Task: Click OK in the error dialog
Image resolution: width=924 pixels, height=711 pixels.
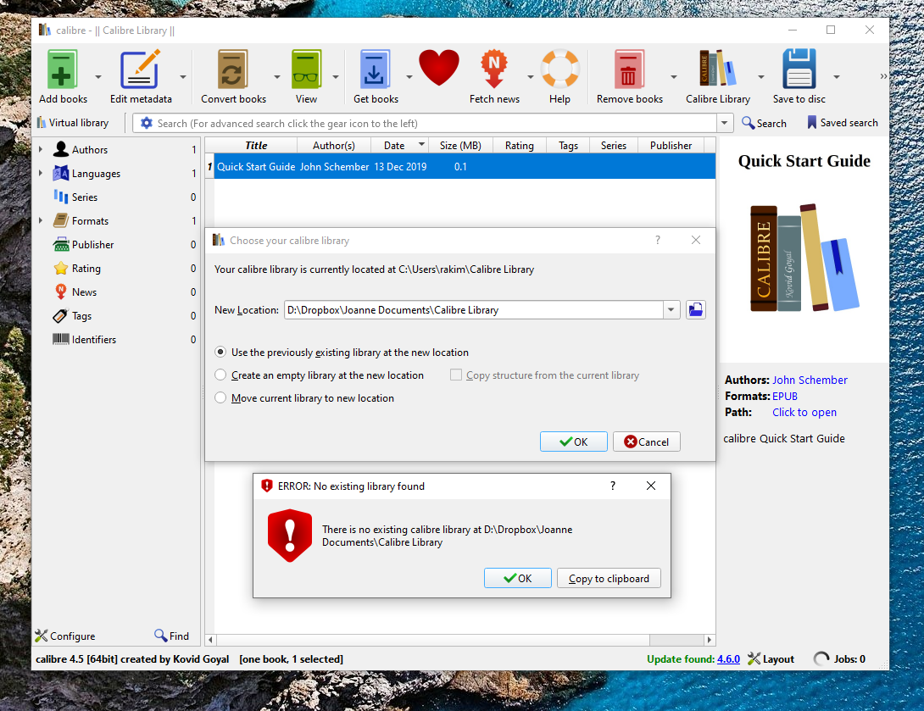Action: pos(517,579)
